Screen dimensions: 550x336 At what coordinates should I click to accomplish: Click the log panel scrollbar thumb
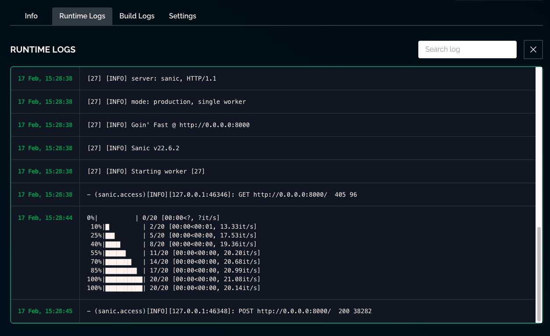click(539, 274)
